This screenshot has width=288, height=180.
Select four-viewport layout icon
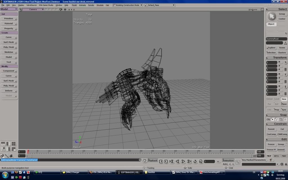13,144
